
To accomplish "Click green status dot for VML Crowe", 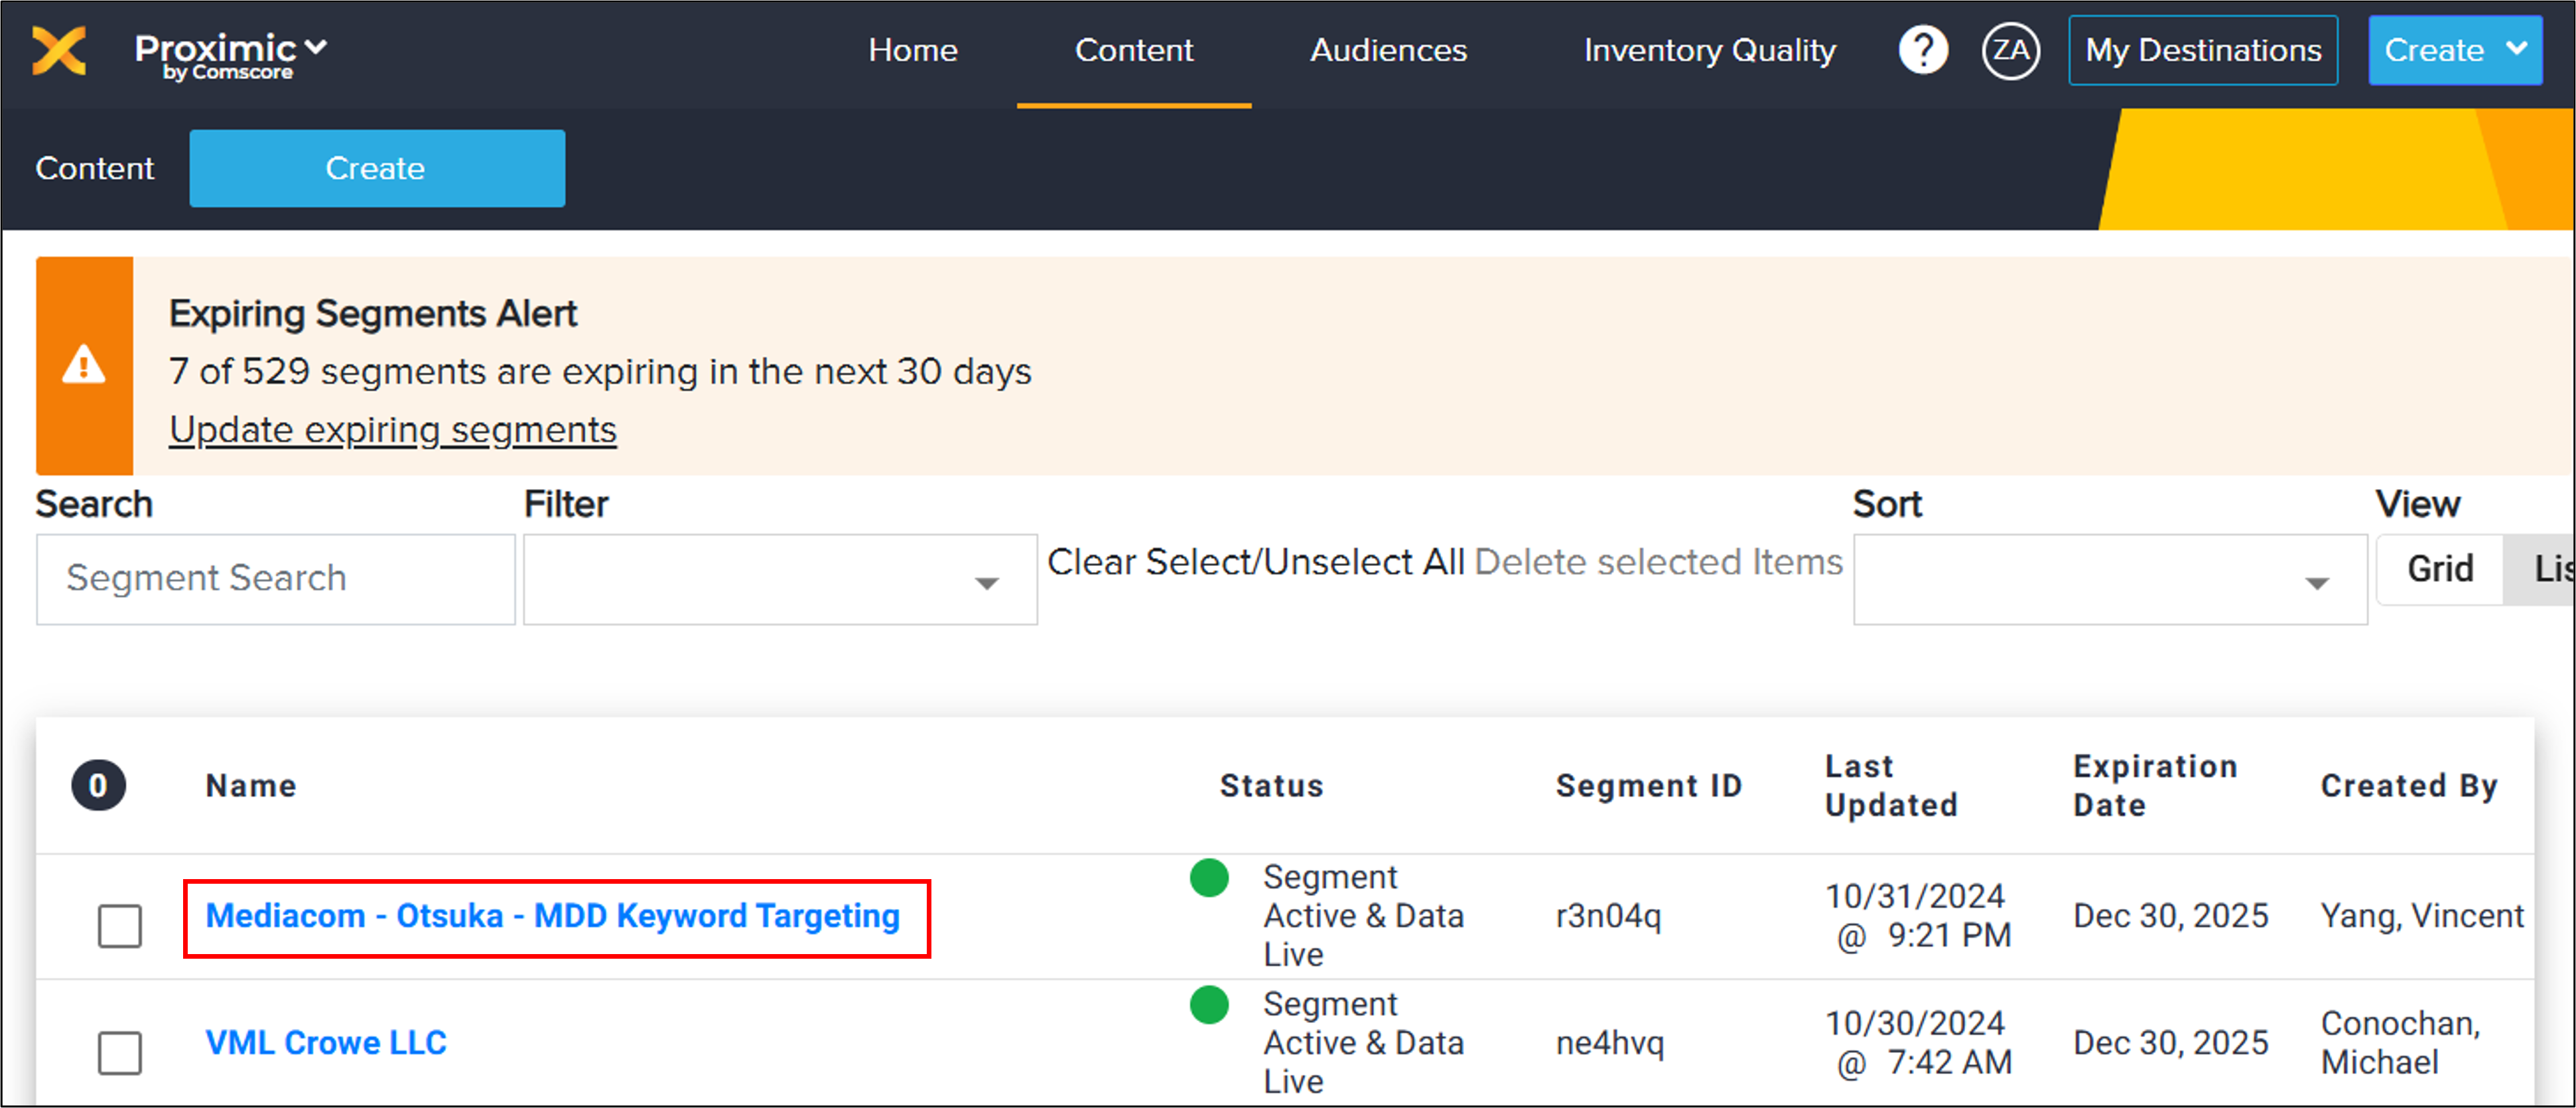I will pos(1209,1004).
